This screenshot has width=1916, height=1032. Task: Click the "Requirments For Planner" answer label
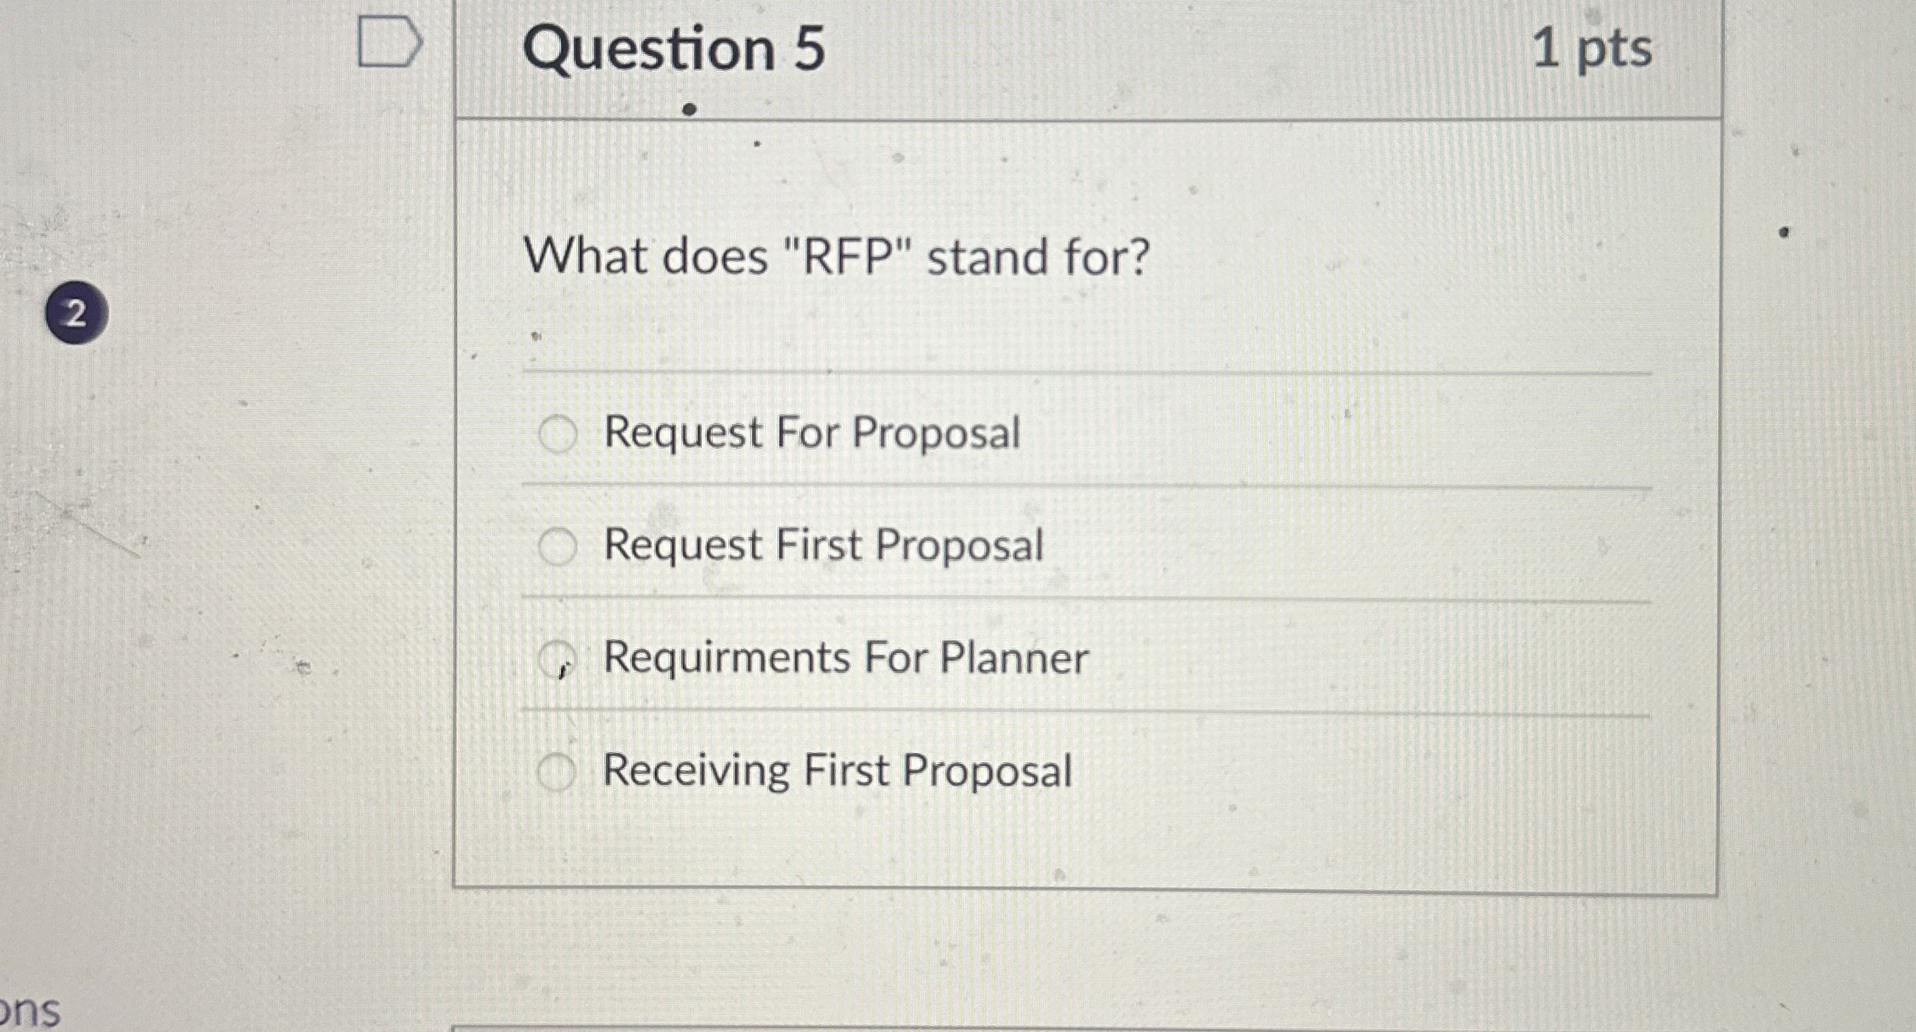point(846,658)
